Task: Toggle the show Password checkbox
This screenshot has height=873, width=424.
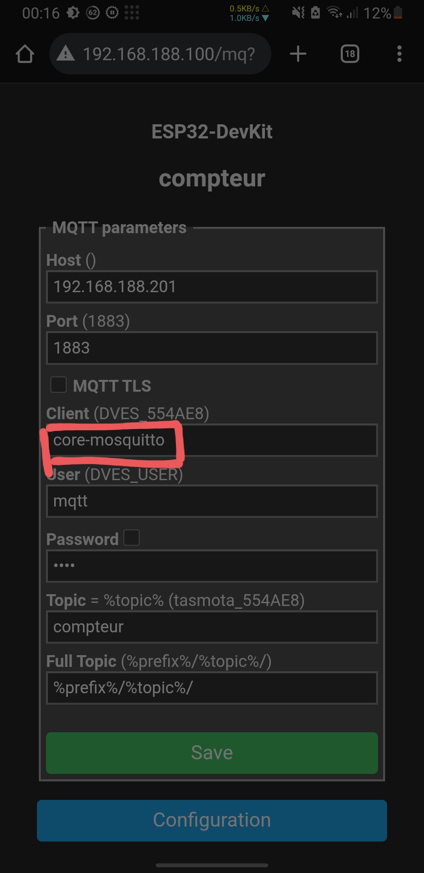Action: click(x=132, y=538)
